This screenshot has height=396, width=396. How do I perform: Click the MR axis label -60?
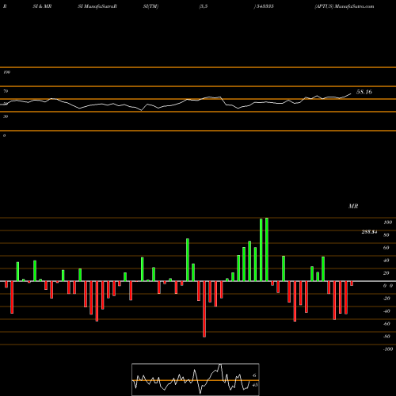386,324
